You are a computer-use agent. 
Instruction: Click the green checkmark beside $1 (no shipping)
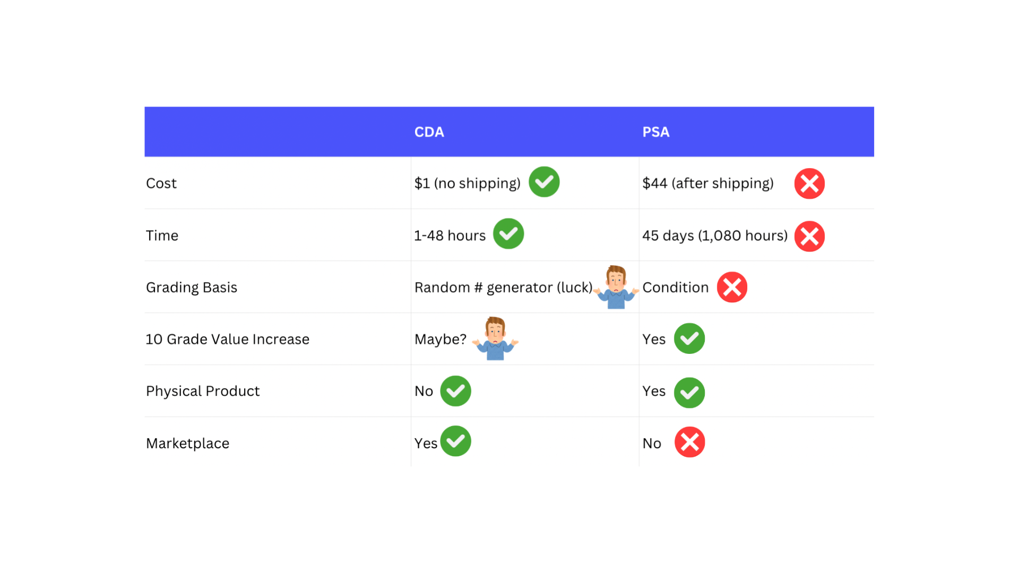coord(544,182)
